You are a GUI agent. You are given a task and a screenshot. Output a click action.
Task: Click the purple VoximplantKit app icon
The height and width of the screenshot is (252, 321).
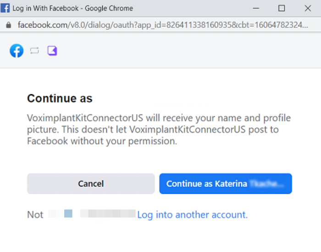[52, 51]
